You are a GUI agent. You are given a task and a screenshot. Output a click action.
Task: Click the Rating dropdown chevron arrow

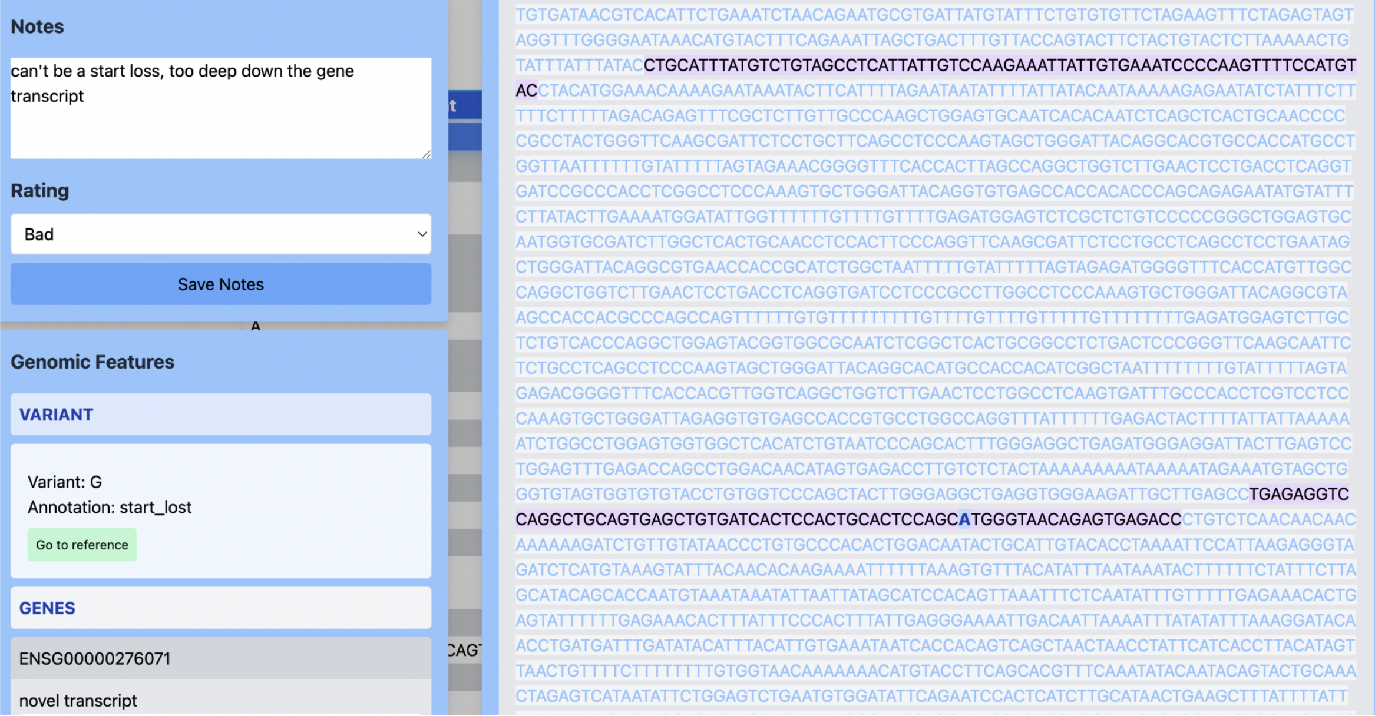[422, 234]
